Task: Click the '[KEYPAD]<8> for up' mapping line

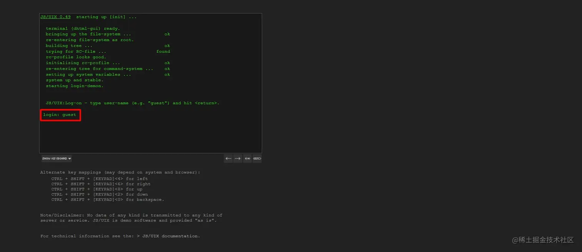Action: (x=97, y=189)
